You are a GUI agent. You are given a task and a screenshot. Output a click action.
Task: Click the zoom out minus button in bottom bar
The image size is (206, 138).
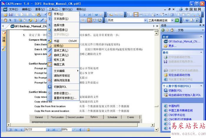59,129
